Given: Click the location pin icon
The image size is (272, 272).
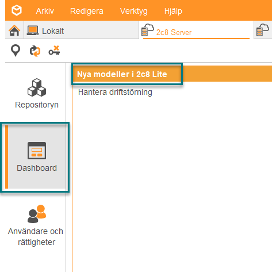Looking at the screenshot, I should [x=16, y=51].
